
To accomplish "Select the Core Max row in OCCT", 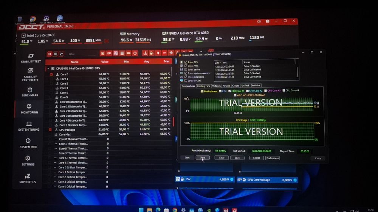I will coord(109,134).
